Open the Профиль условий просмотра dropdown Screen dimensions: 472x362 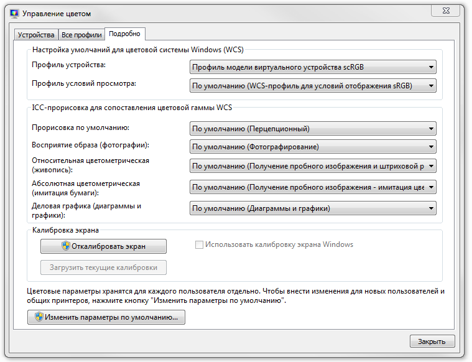(x=313, y=85)
